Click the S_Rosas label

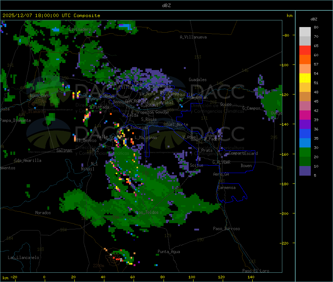tap(149, 120)
